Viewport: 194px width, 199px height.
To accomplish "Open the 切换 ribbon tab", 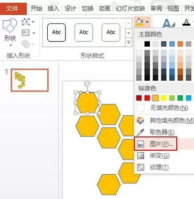I will pyautogui.click(x=88, y=8).
